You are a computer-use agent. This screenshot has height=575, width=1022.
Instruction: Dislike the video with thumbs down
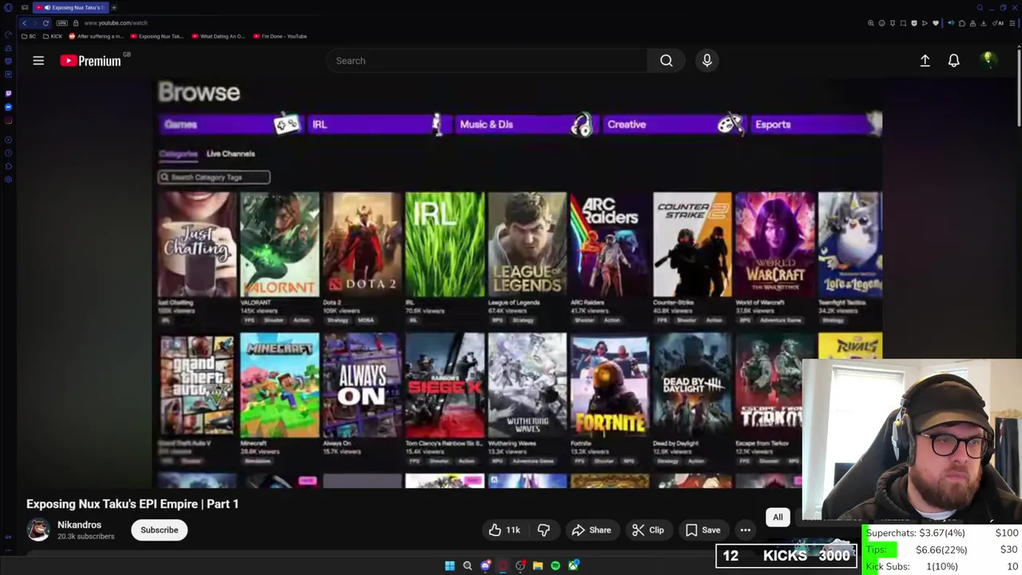(x=544, y=530)
